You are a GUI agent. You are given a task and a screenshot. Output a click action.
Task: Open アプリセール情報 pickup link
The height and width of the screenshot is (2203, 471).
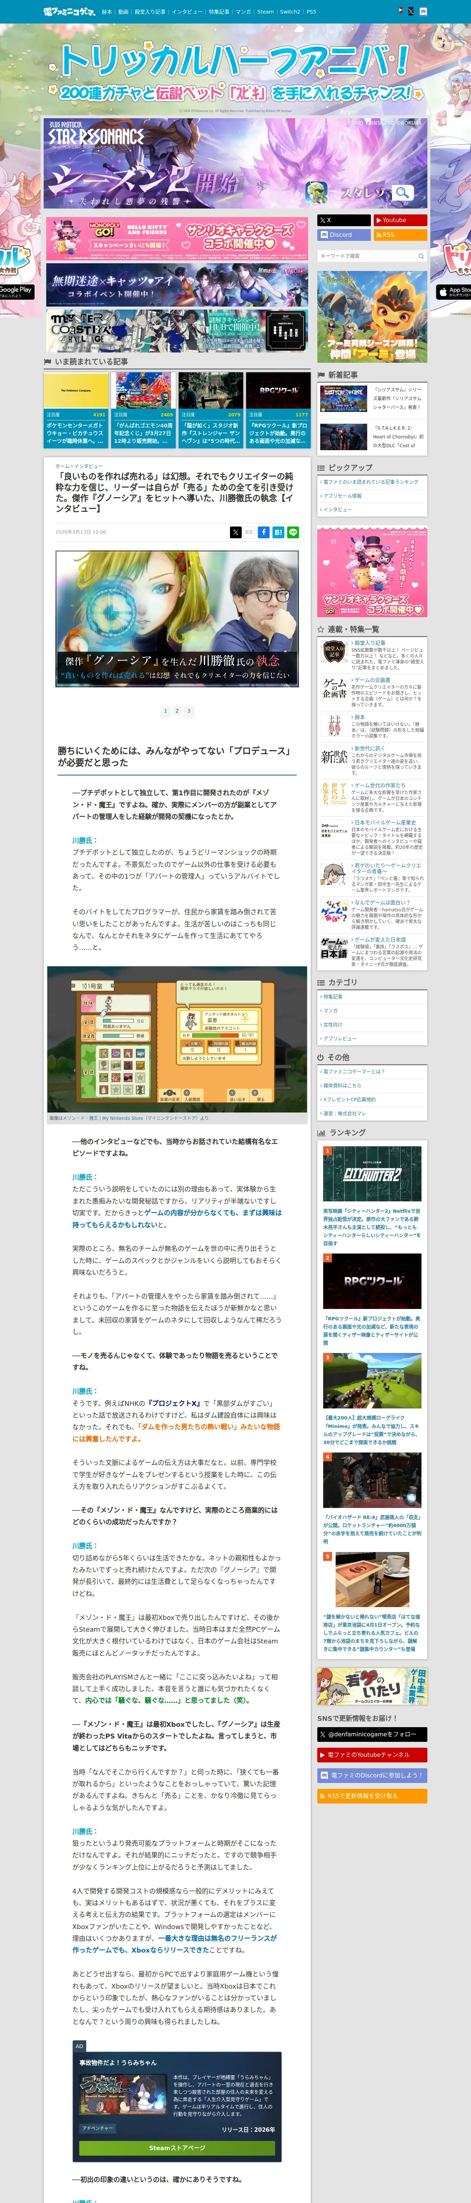tap(342, 495)
